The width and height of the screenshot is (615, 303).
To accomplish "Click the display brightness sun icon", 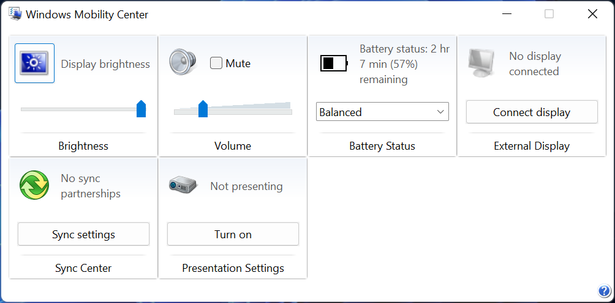I will click(34, 63).
